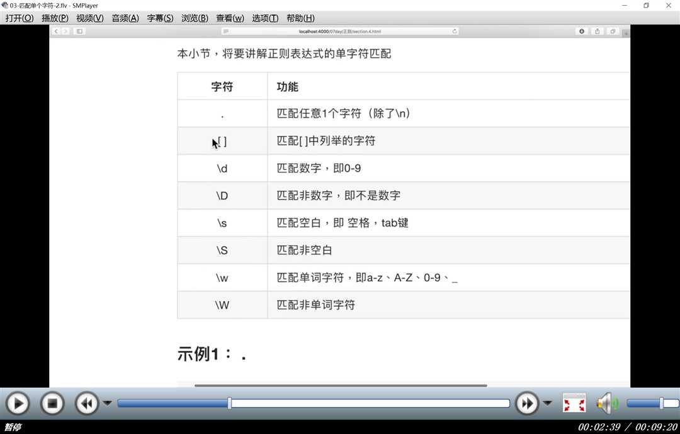
Task: Click the horizontal scrollbar under the page
Action: [x=341, y=385]
